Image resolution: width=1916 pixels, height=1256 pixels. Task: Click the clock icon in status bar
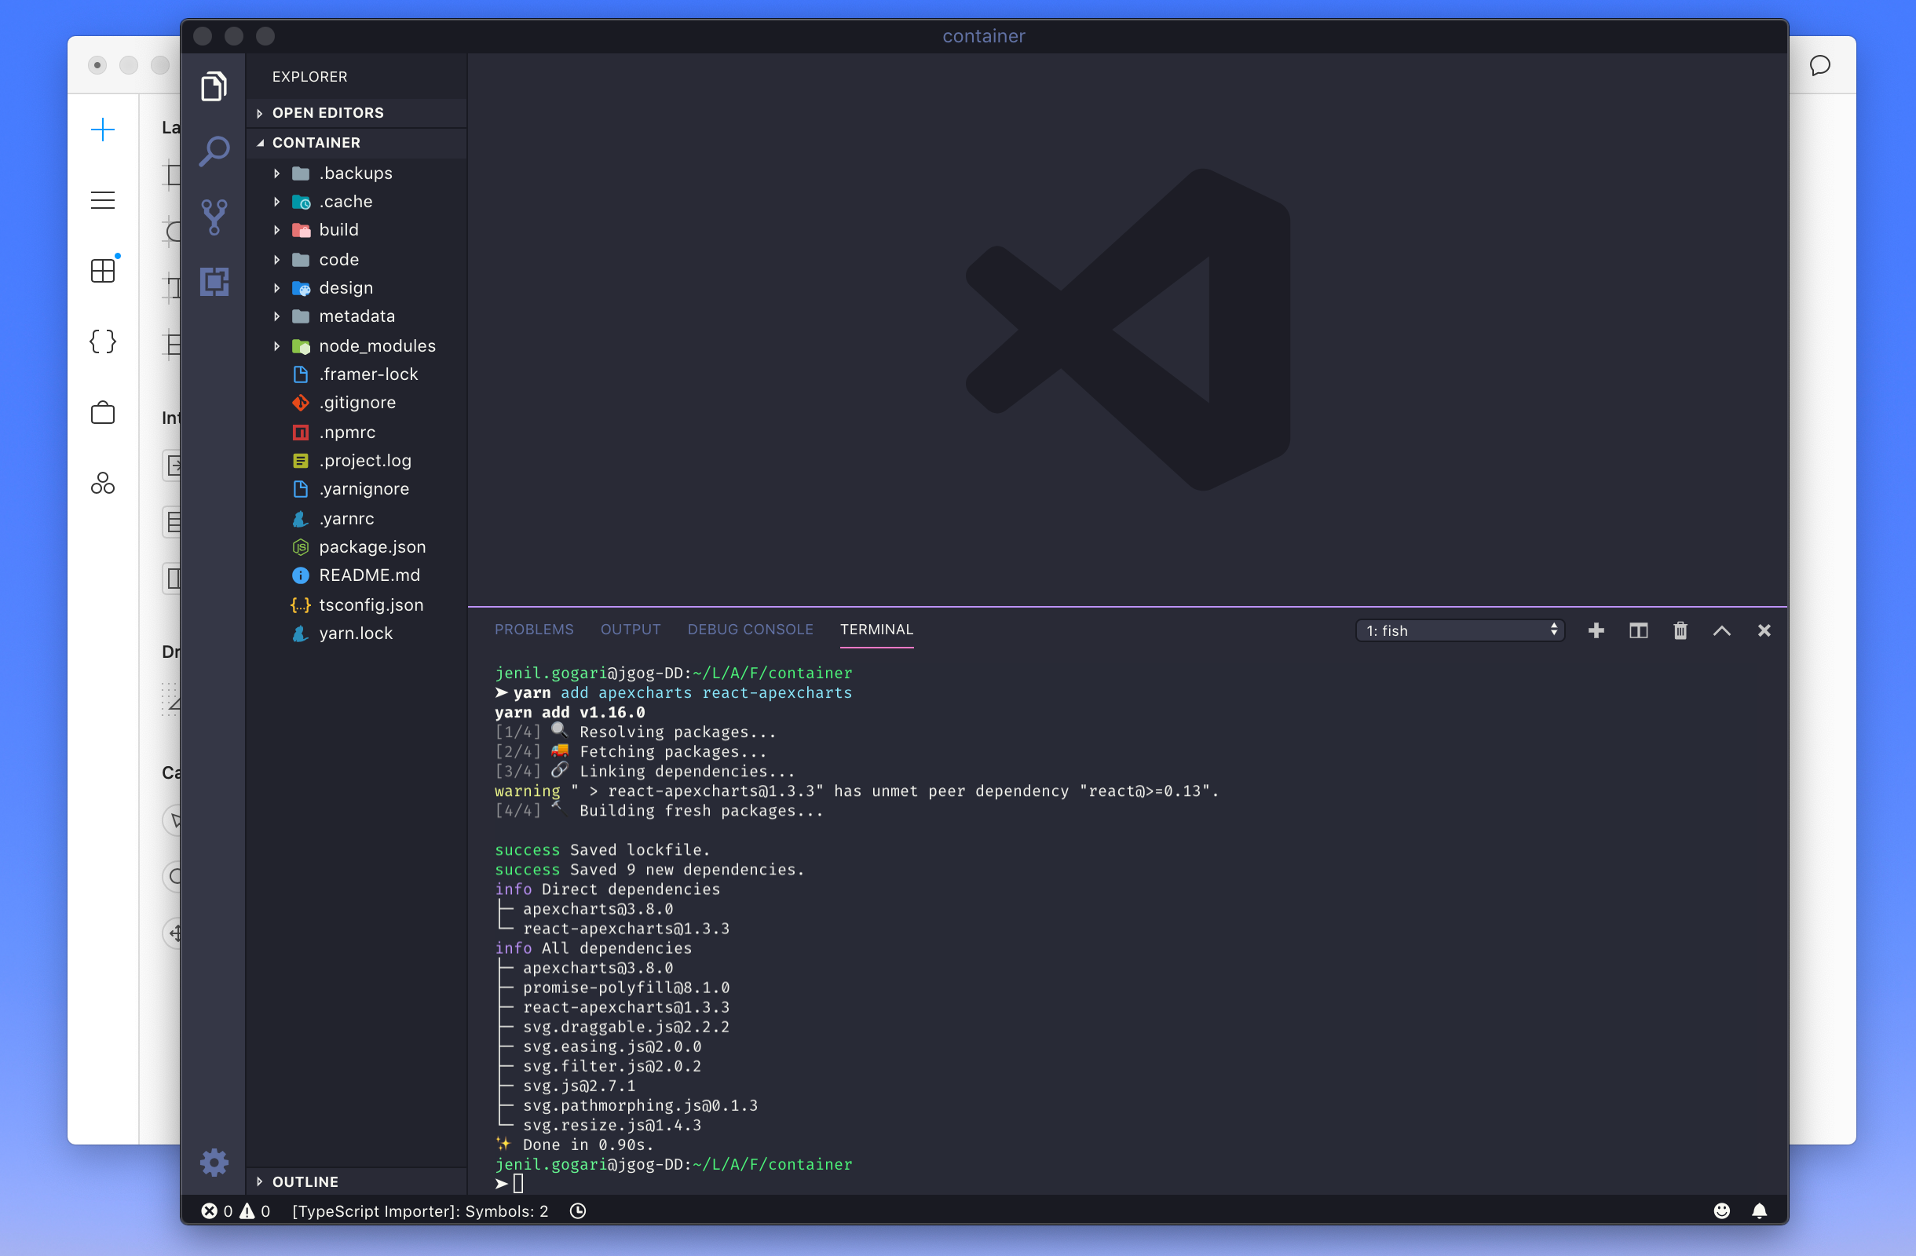(578, 1211)
